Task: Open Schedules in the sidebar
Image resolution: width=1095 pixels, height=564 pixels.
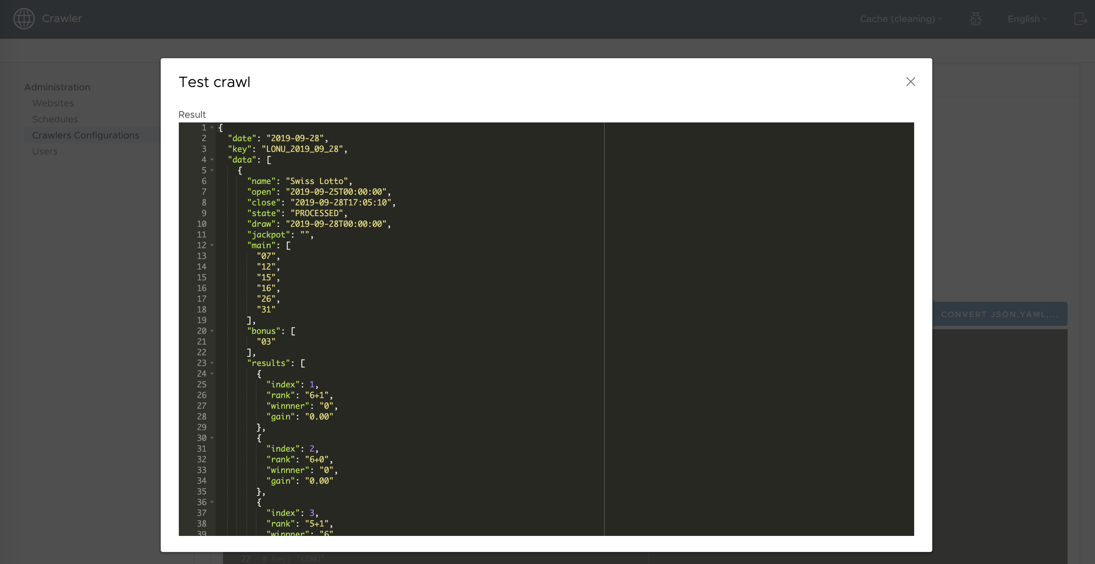Action: point(55,119)
